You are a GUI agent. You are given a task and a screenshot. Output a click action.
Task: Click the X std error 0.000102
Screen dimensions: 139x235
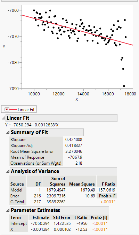[62, 229]
